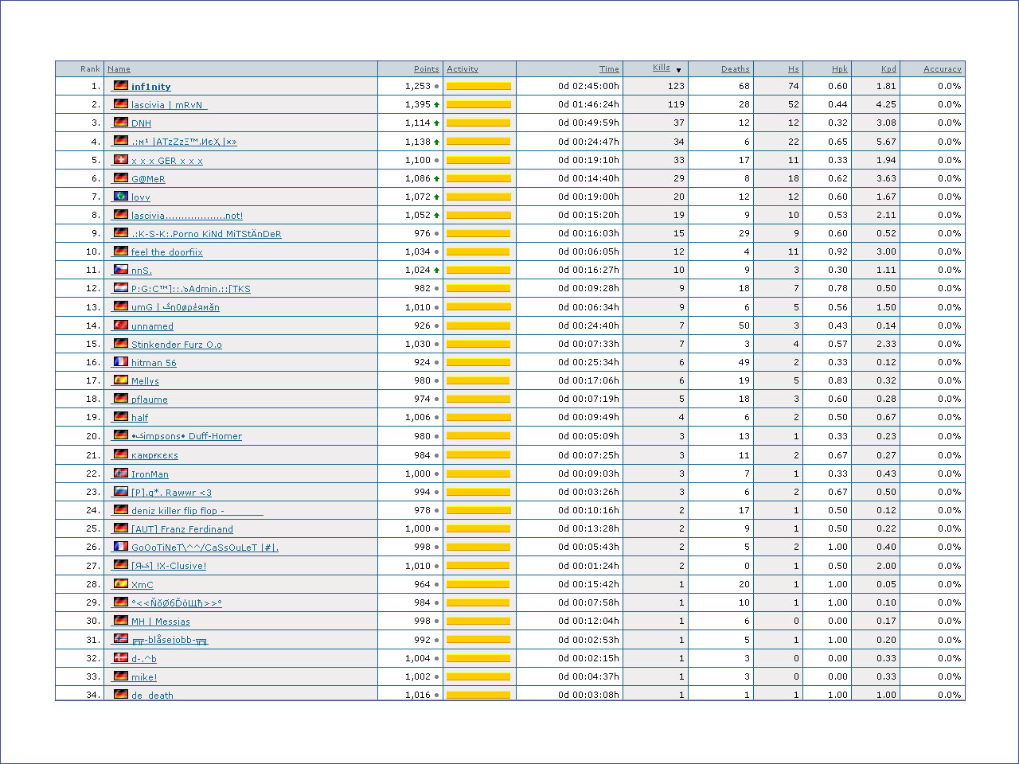Click the green up arrow in DNH's Points cell

(x=436, y=123)
